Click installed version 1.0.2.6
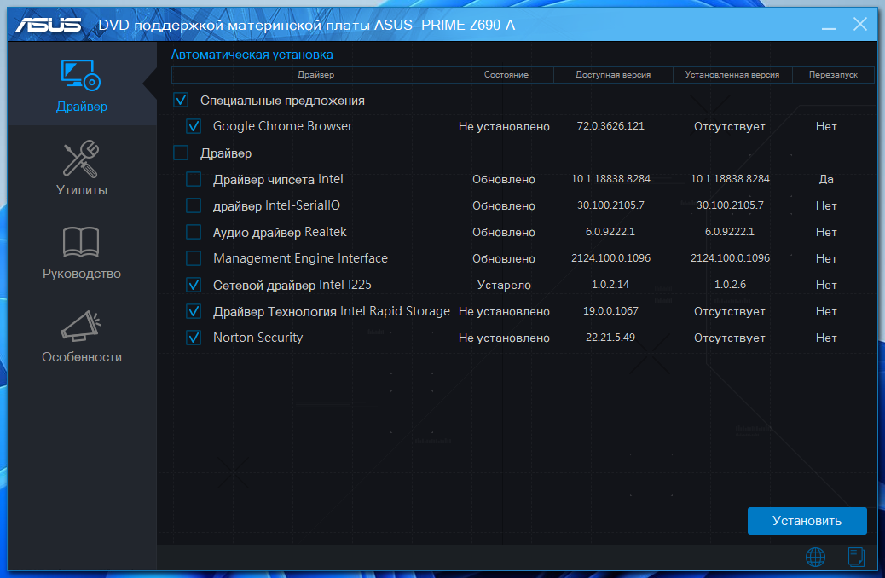The image size is (885, 578). 730,285
